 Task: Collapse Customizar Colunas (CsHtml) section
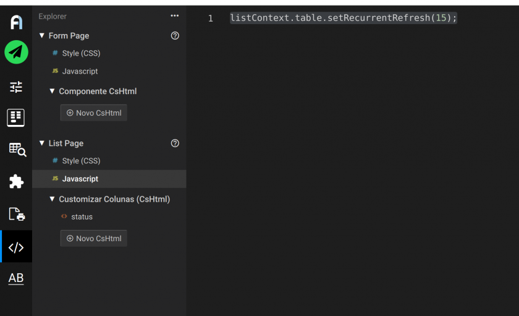pos(52,199)
